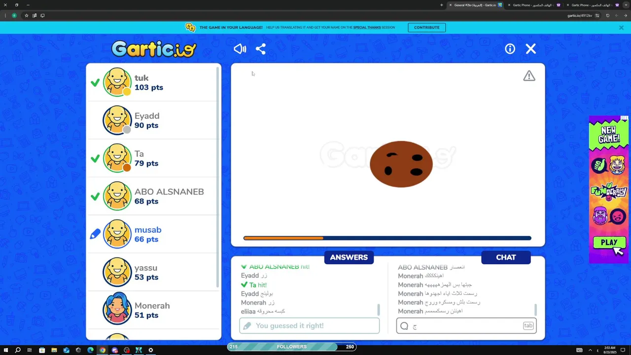The image size is (631, 355).
Task: Click the answers panel scrollbar
Action: tap(378, 310)
